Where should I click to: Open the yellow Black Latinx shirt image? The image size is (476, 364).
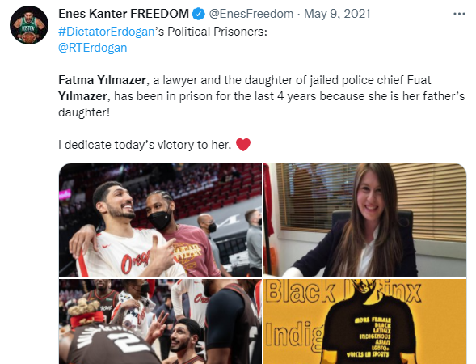[x=365, y=321]
